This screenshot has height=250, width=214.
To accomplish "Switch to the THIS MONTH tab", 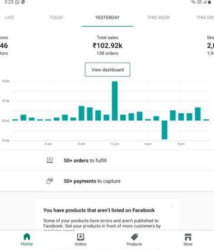I will pyautogui.click(x=205, y=17).
